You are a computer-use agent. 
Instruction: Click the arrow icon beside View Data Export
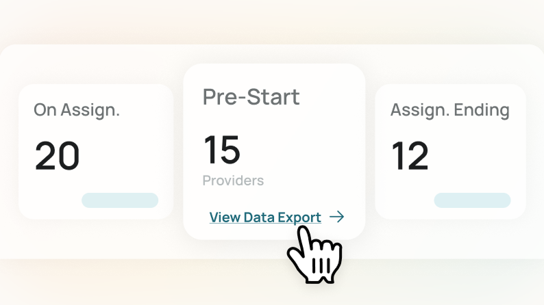point(336,217)
